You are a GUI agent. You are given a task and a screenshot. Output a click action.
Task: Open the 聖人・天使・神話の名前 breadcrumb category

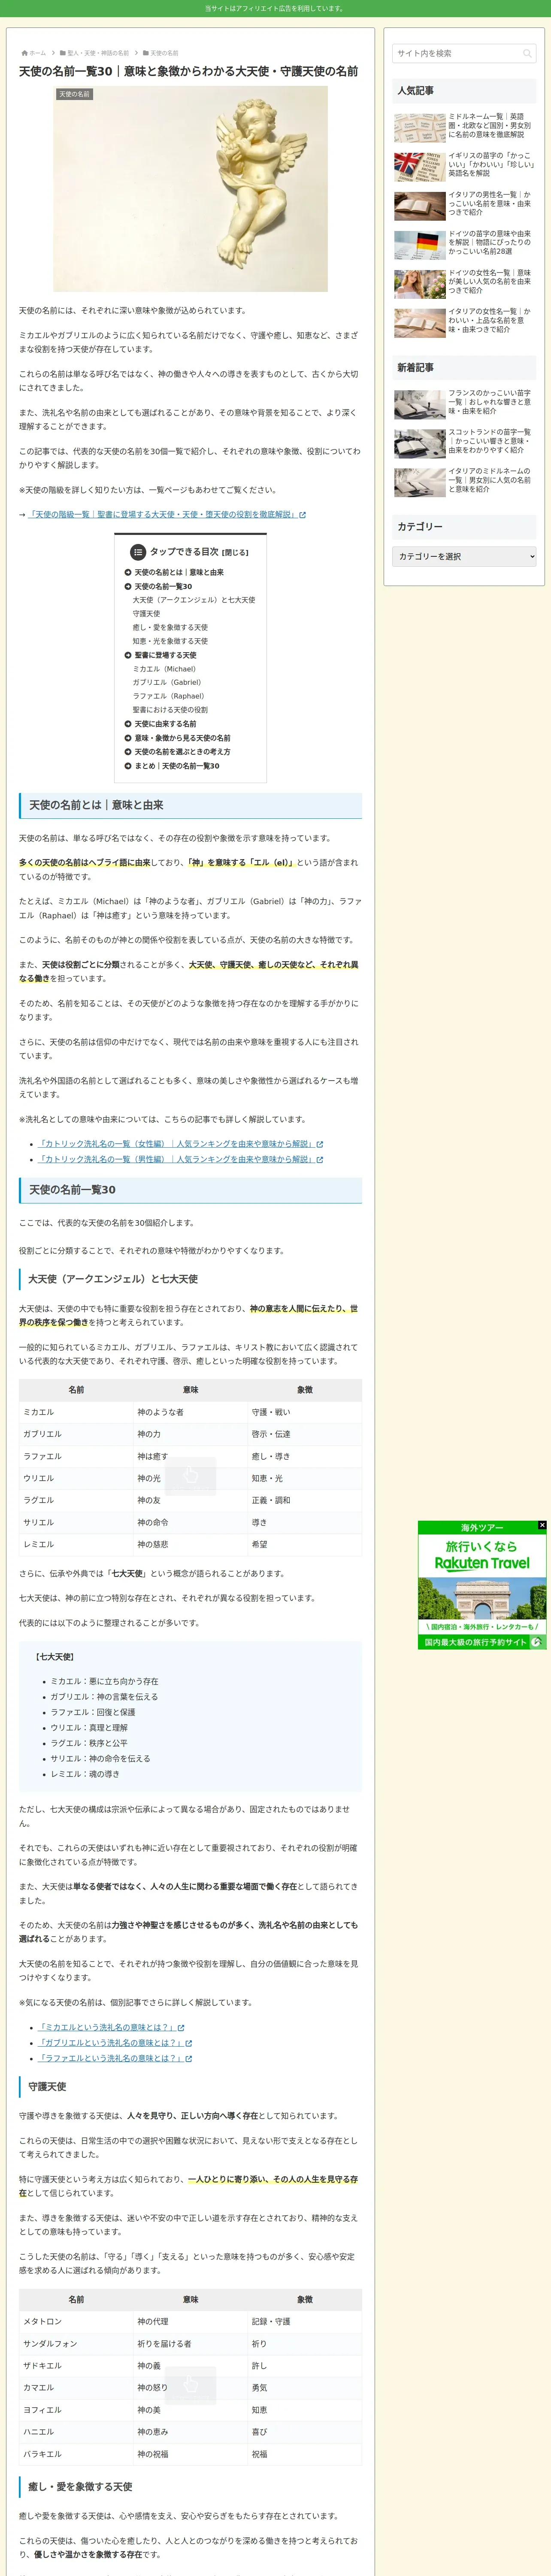(98, 53)
